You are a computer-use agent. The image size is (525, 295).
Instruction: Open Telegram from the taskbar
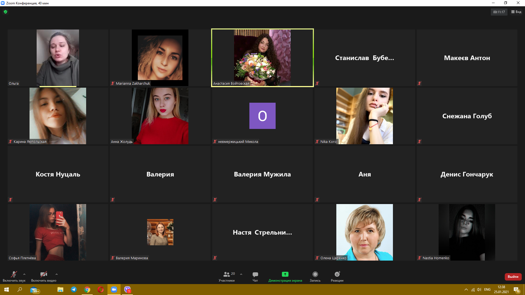74,290
